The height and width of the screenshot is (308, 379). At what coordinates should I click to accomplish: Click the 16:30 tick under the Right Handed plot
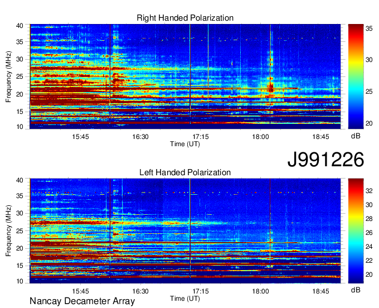pyautogui.click(x=140, y=137)
